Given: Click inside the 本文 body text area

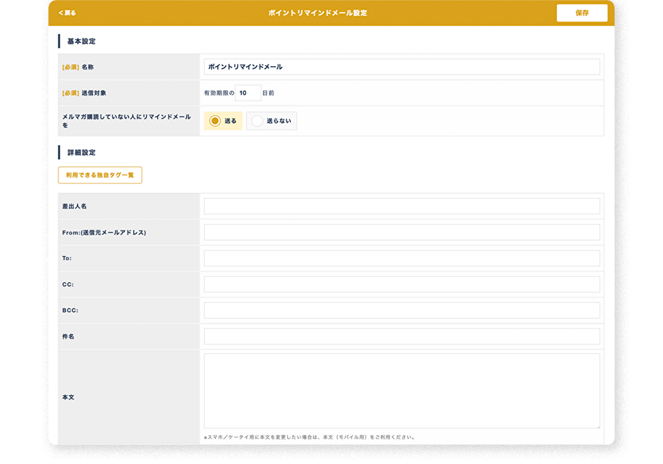Looking at the screenshot, I should [x=402, y=391].
